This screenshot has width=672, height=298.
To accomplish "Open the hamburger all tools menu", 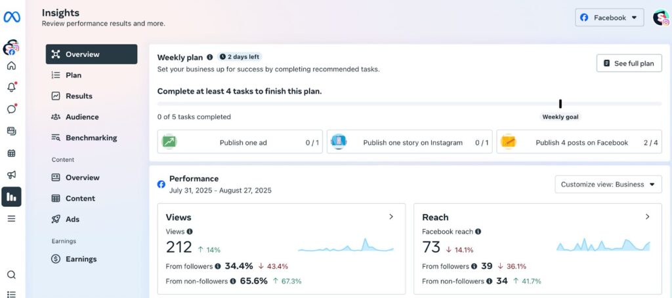I will [x=12, y=219].
